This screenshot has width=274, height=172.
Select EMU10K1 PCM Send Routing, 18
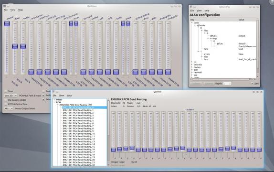point(79,154)
